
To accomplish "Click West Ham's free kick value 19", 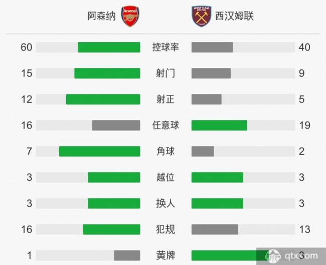I will click(304, 125).
